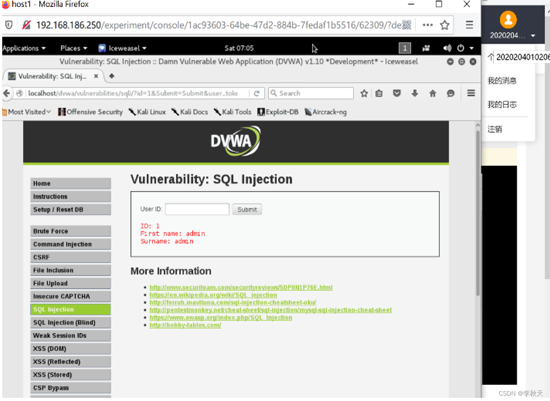Open XSS (Stored) page
Image resolution: width=550 pixels, height=401 pixels.
(70, 375)
